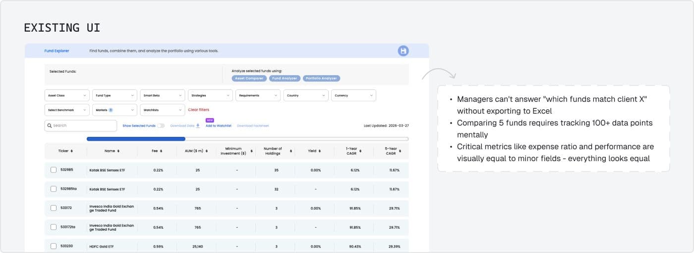Click the 5-Year CAGR sort arrows

point(400,151)
